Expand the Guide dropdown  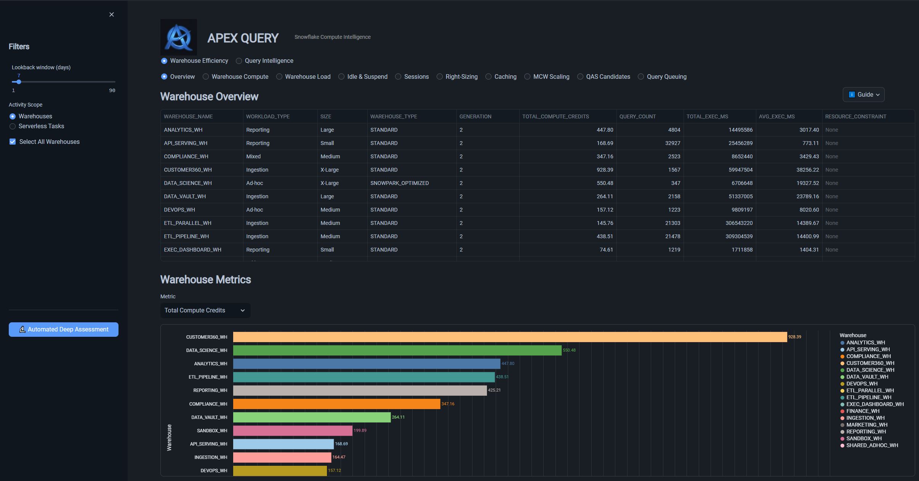[863, 95]
